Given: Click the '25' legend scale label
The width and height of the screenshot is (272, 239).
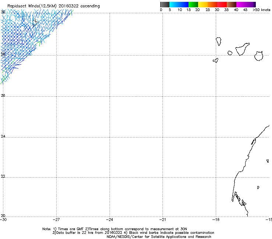Looking at the screenshot, I should pos(208,10).
